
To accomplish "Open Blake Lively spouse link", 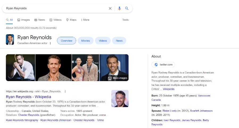I will pos(170,111).
